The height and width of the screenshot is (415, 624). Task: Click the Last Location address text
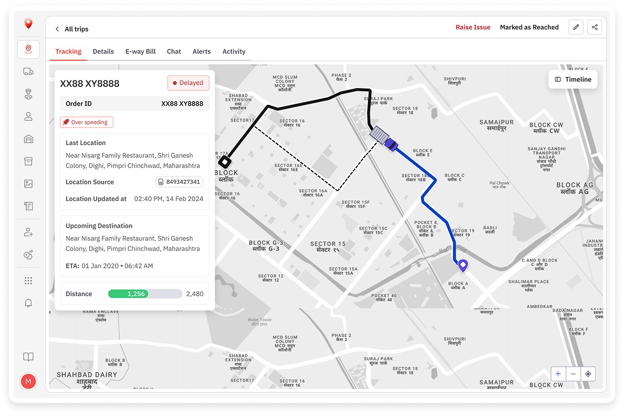tap(133, 161)
